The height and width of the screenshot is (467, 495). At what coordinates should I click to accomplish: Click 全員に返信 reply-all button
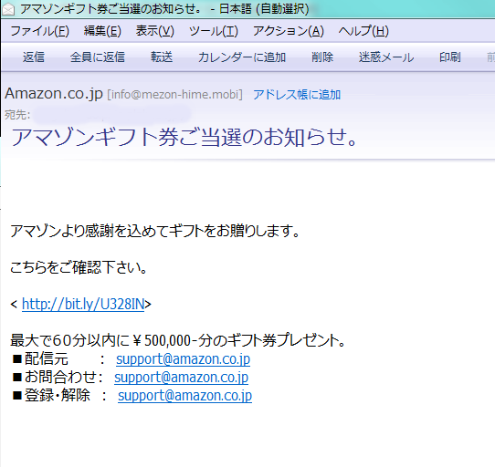[98, 57]
